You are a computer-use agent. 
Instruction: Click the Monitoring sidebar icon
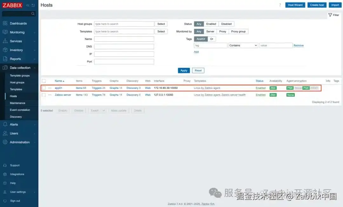click(x=5, y=32)
